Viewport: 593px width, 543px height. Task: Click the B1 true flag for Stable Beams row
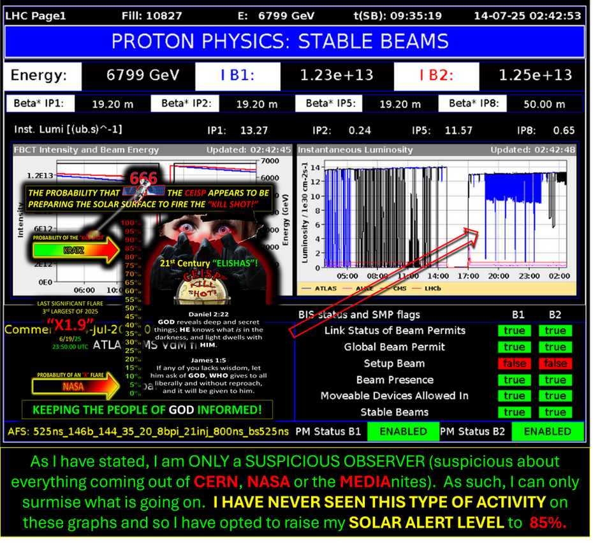click(515, 412)
